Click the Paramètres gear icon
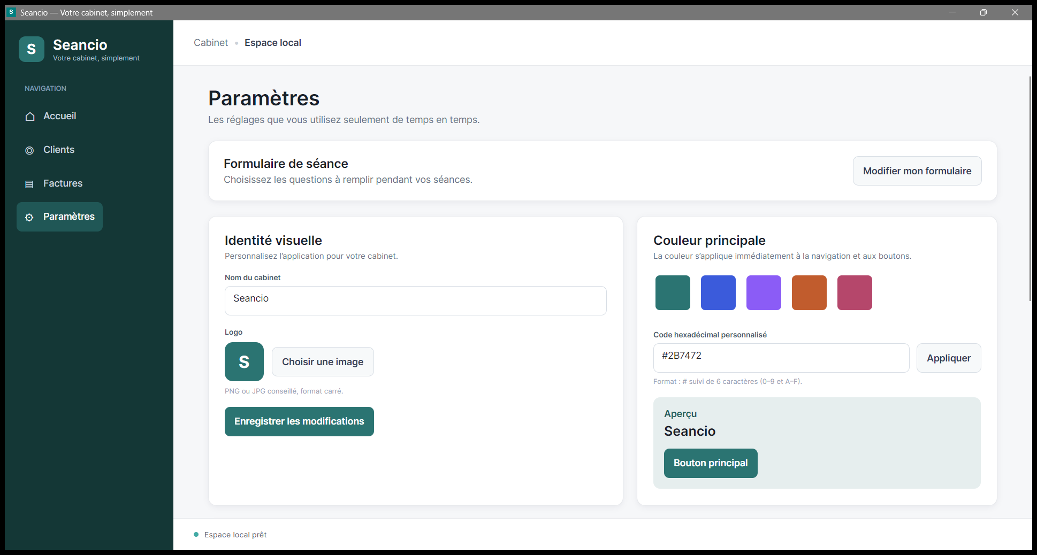The height and width of the screenshot is (555, 1037). [29, 217]
